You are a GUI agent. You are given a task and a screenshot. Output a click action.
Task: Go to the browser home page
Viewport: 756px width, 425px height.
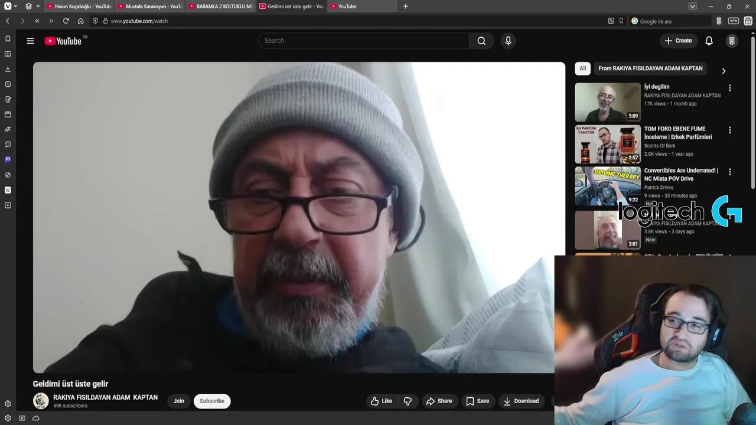[x=80, y=21]
